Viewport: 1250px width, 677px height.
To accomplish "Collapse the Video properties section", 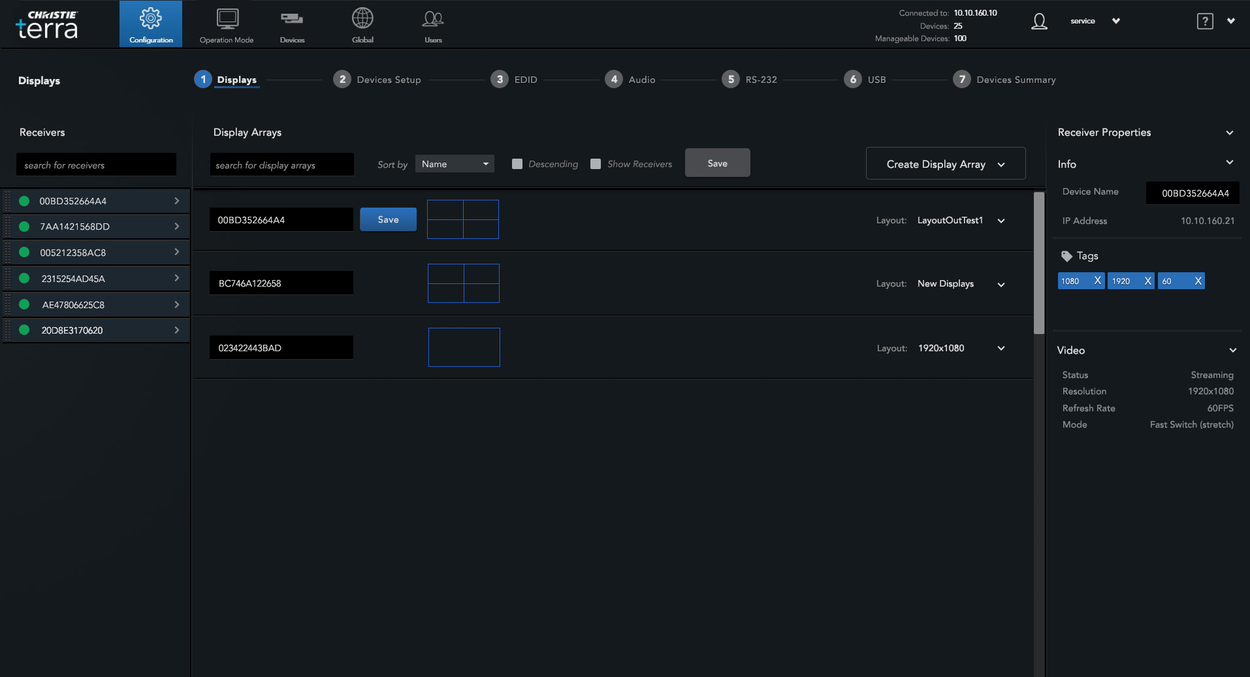I will [x=1231, y=351].
